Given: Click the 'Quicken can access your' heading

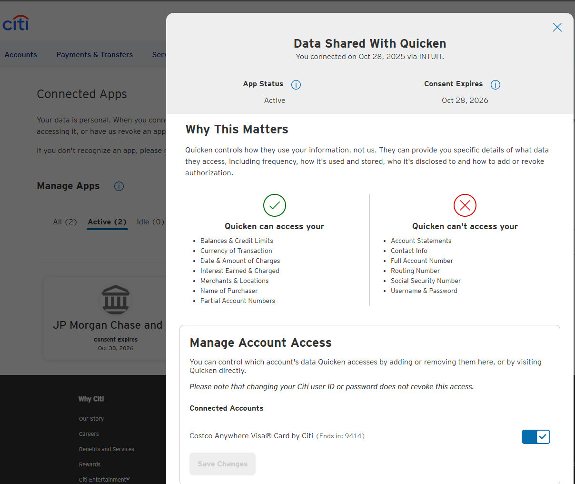Looking at the screenshot, I should [x=274, y=227].
